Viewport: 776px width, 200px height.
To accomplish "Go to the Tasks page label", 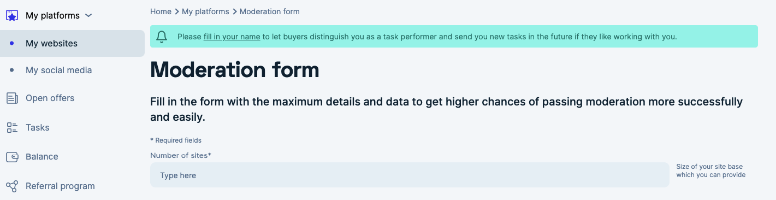I will point(37,127).
